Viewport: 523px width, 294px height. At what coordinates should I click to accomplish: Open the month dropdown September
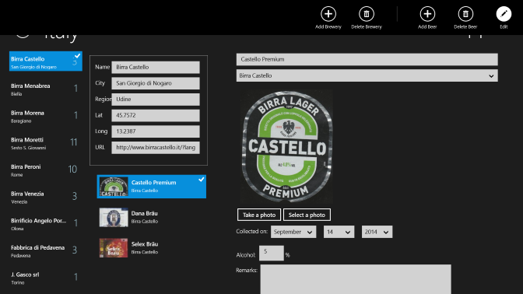point(293,232)
